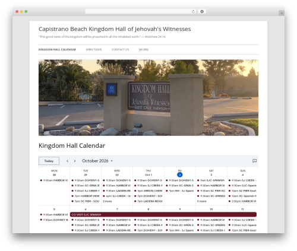This screenshot has width=297, height=251.
Task: Click the calendar feedback speech-bubble icon
Action: click(255, 161)
